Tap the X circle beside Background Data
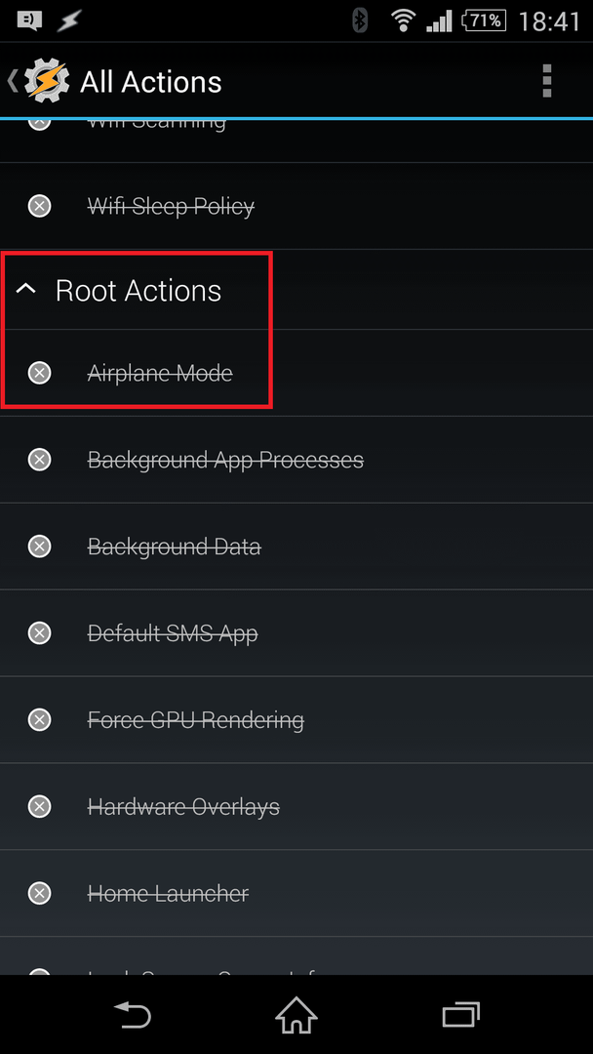 coord(40,547)
